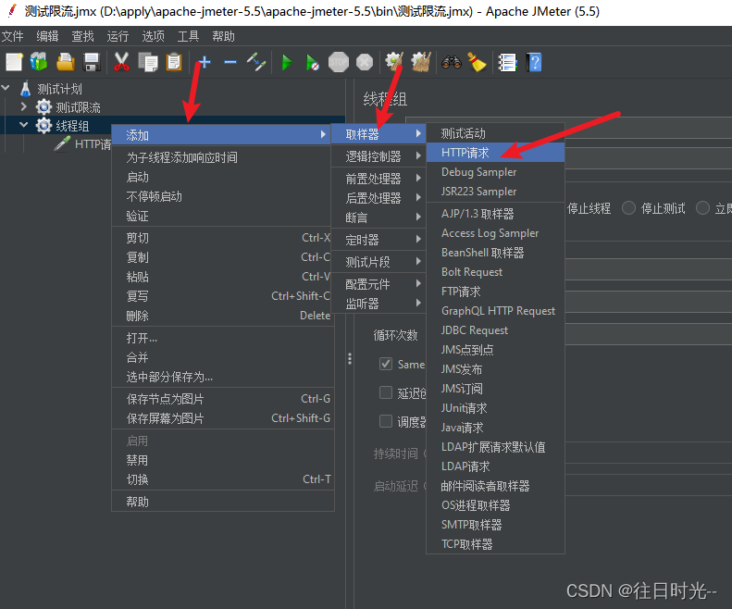Click the Expand all plus icon
Image resolution: width=732 pixels, height=609 pixels.
click(x=204, y=62)
